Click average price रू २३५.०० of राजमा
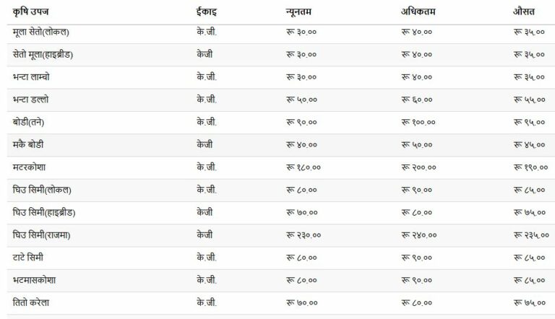This screenshot has width=555, height=319. [x=531, y=235]
